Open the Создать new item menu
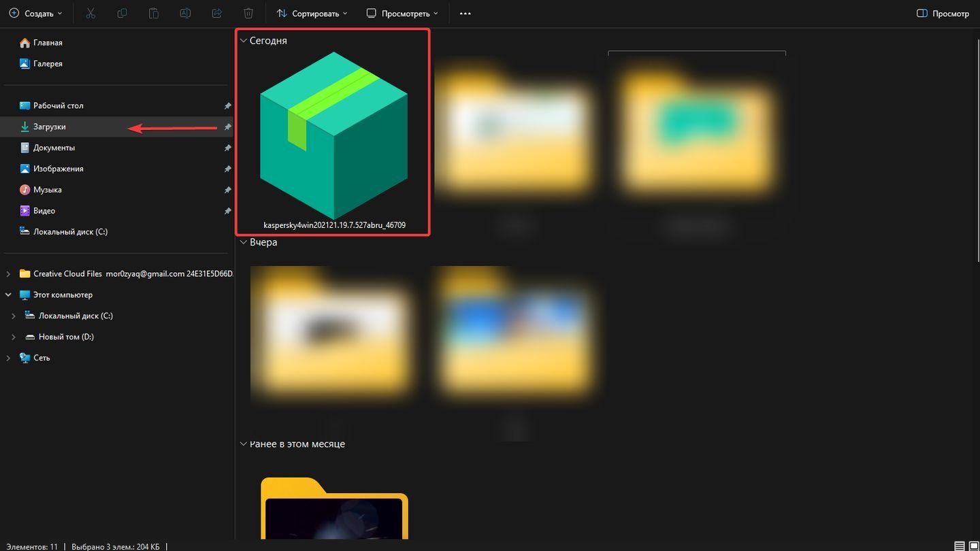The height and width of the screenshot is (551, 980). click(x=35, y=14)
